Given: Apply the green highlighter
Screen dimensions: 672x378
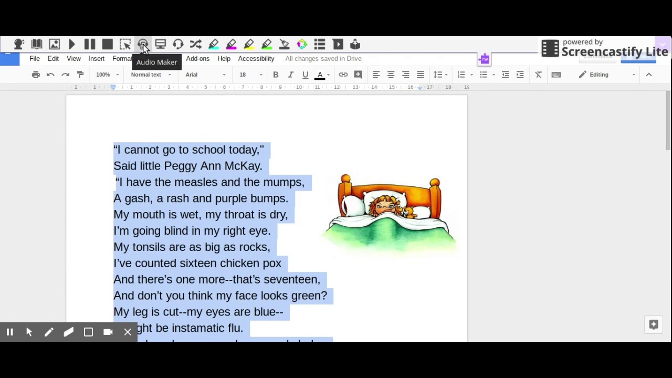Looking at the screenshot, I should point(267,45).
